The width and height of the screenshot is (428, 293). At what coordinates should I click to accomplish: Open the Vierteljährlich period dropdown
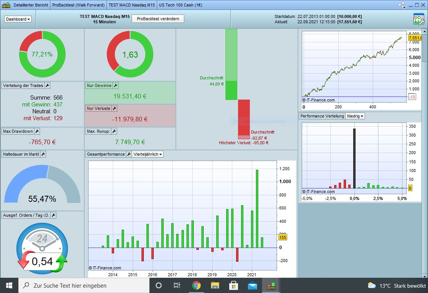click(148, 154)
